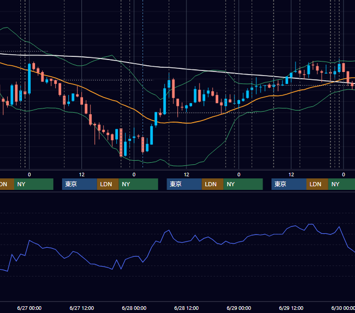This screenshot has height=313, width=355.
Task: Click hour label 12 above 6/28 東京 block
Action: [186, 174]
